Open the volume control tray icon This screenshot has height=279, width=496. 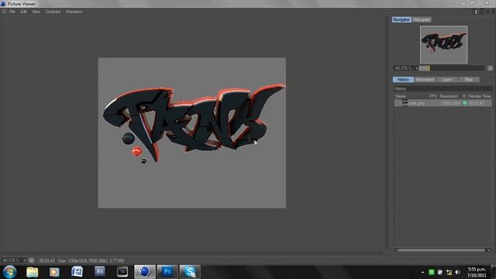pos(457,272)
